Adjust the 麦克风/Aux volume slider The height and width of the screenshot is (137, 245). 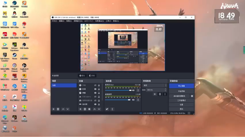point(119,90)
